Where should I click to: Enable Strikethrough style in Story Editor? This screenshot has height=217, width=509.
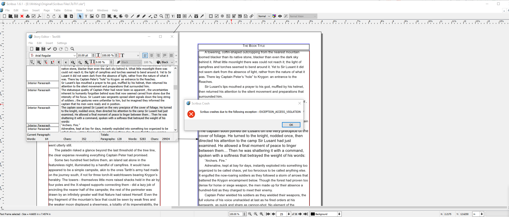point(73,62)
